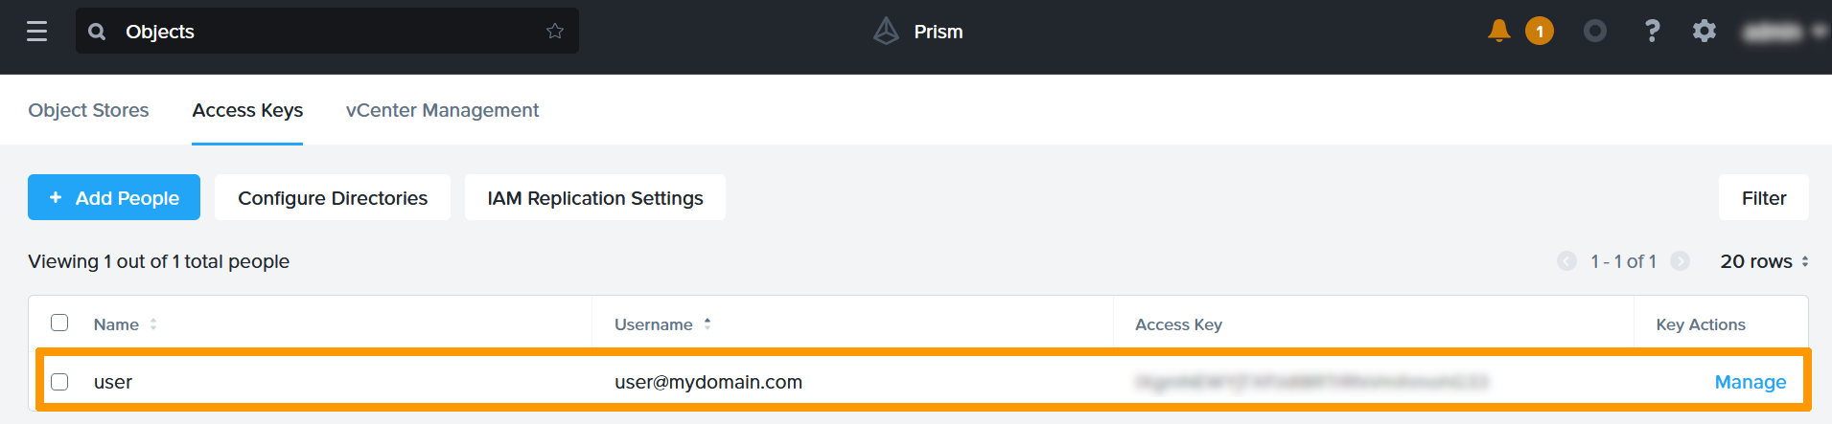Open the Manage link for user
Image resolution: width=1832 pixels, height=424 pixels.
coord(1750,382)
